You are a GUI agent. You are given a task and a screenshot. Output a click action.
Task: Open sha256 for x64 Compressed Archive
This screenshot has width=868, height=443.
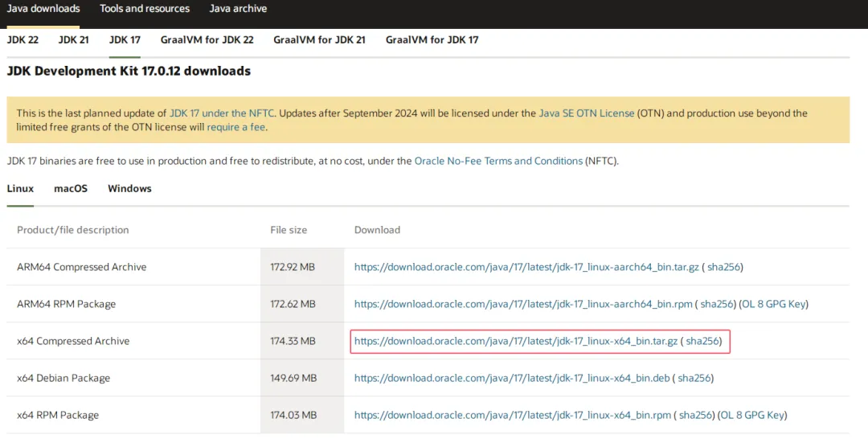[702, 341]
